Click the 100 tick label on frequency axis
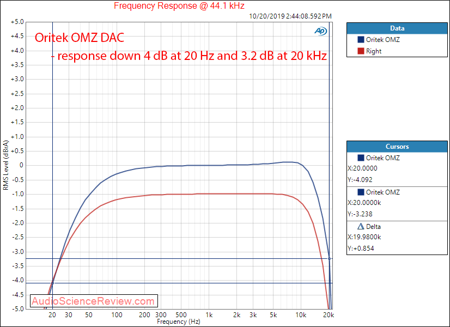The width and height of the screenshot is (450, 327). pos(117,315)
